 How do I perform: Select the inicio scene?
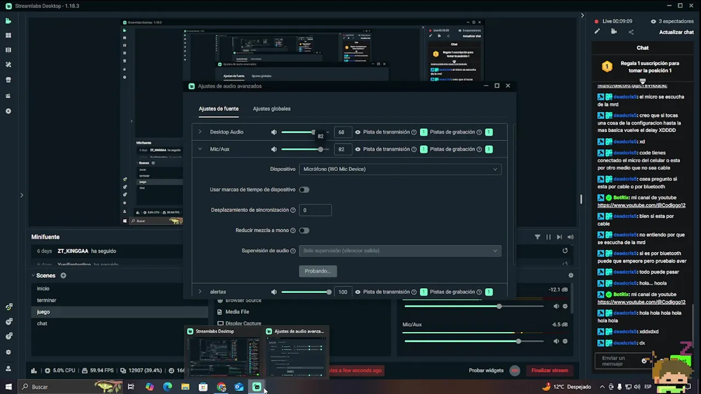[x=43, y=288]
